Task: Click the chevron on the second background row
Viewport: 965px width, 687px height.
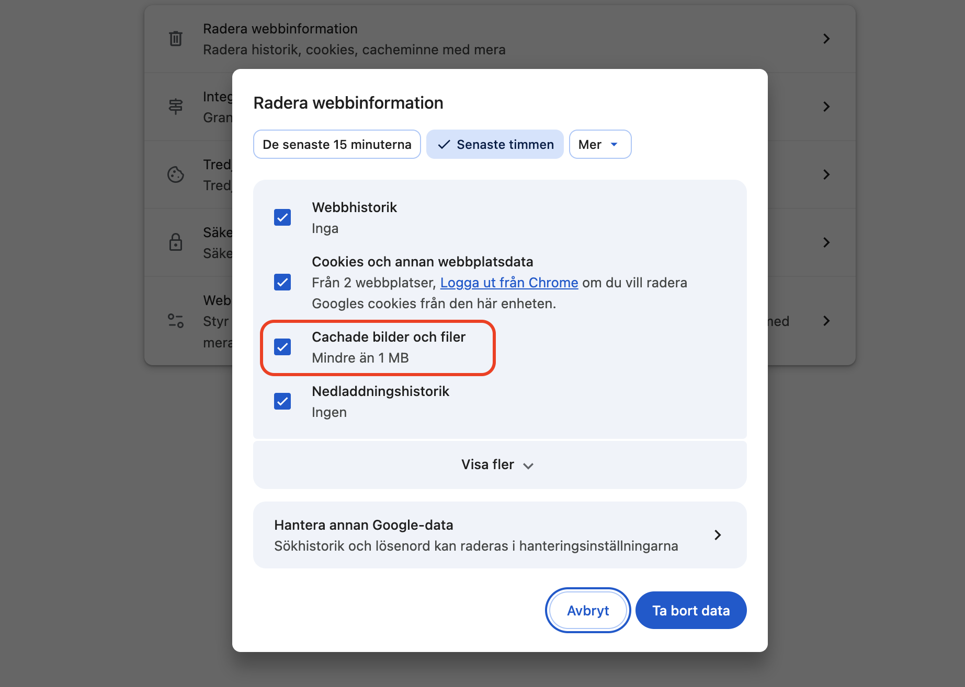Action: [826, 107]
